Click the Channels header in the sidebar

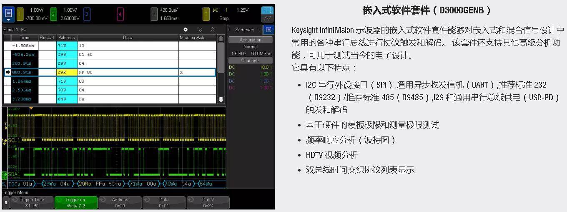click(250, 61)
